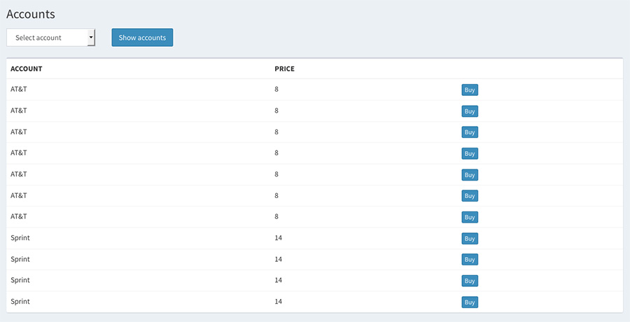The width and height of the screenshot is (630, 322).
Task: Click the PRICE column header
Action: point(285,69)
